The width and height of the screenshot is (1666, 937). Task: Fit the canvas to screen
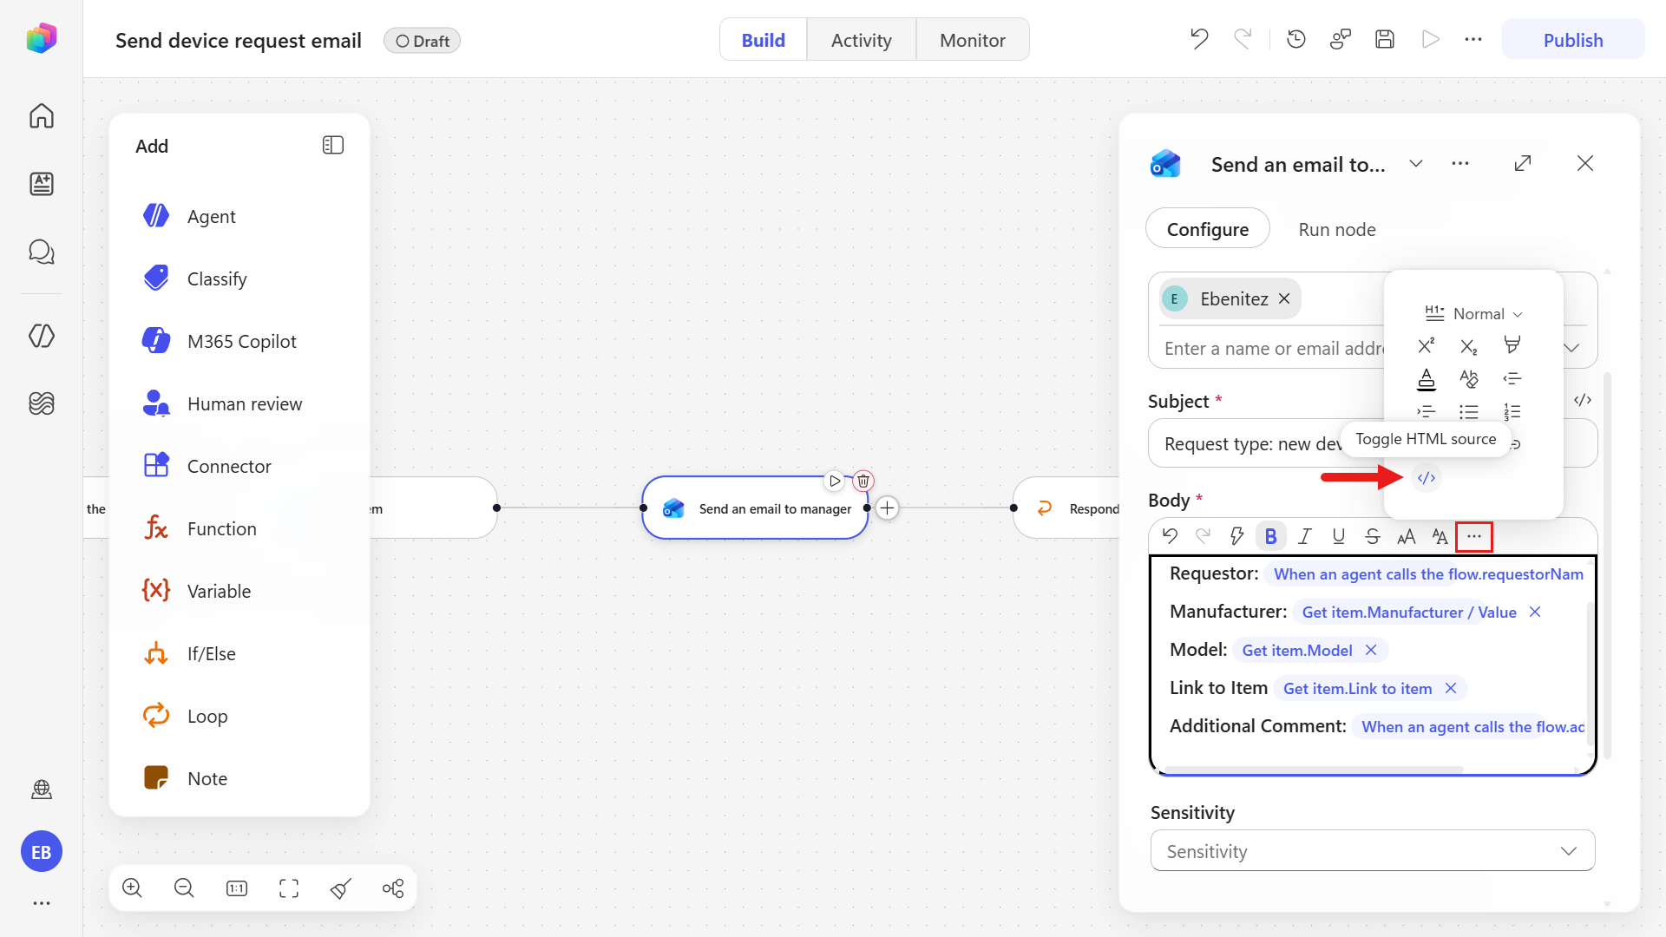coord(289,888)
